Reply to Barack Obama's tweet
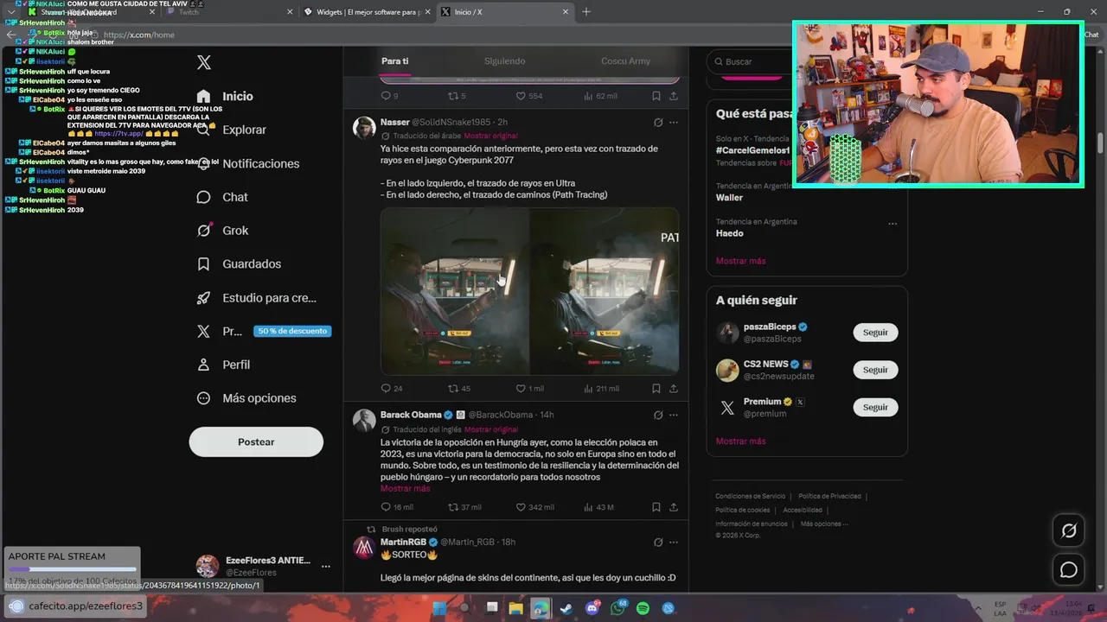Screen dimensions: 1107x622 coord(397,507)
